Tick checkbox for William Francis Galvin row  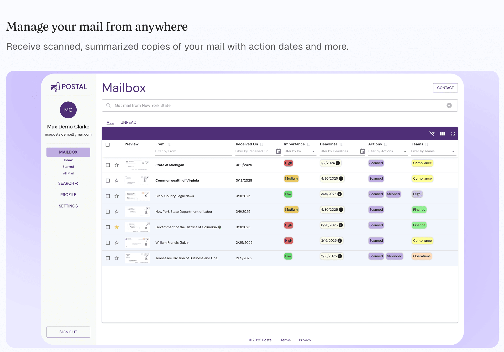click(108, 242)
